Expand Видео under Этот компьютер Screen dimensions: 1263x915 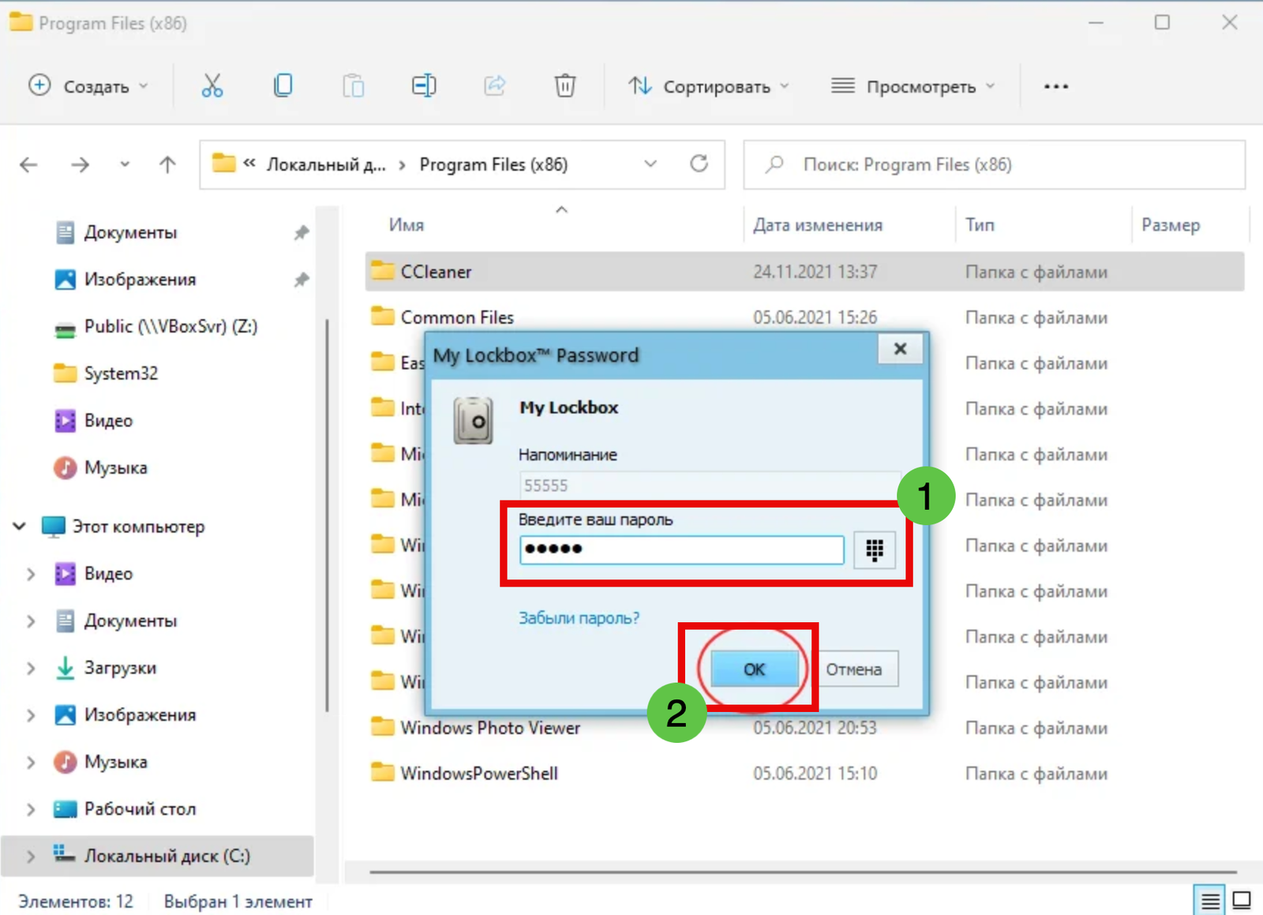31,574
